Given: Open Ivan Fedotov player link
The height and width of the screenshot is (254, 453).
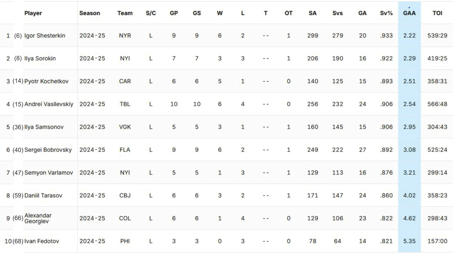Looking at the screenshot, I should coord(42,241).
